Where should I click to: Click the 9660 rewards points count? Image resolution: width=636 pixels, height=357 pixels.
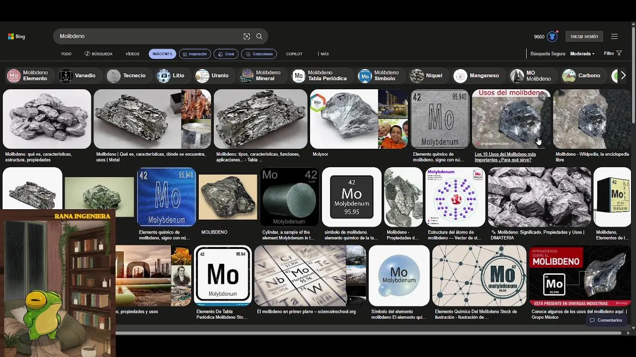coord(539,37)
